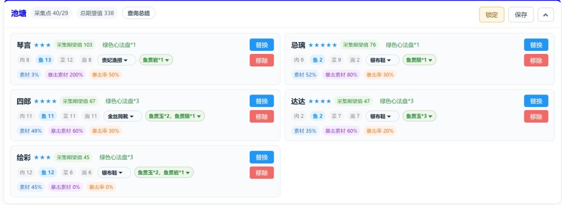Click 素材 45% tag
Viewport: 562px width, 205px height.
point(31,187)
